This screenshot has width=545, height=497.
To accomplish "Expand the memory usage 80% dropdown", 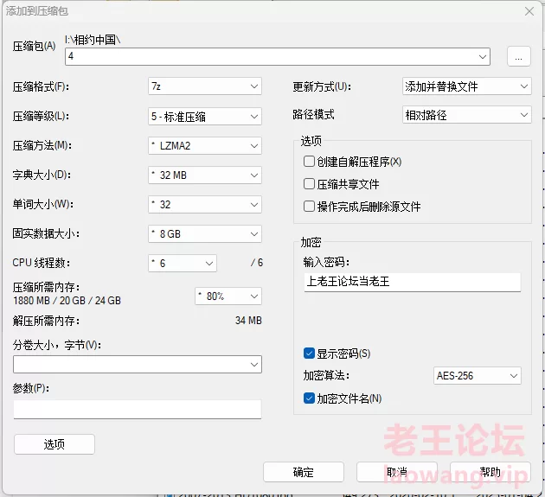I will [228, 296].
